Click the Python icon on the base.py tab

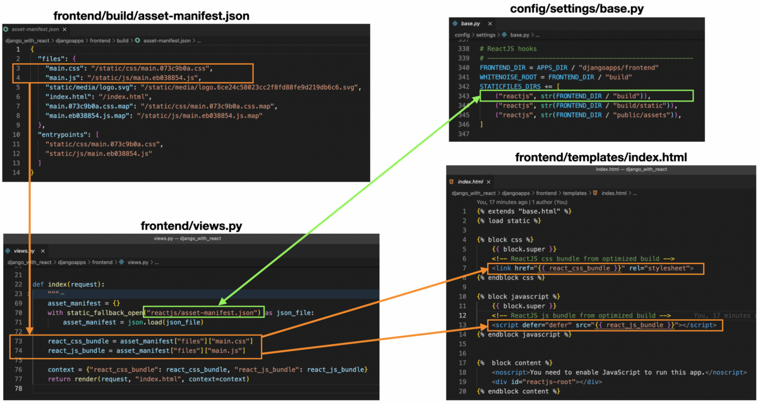click(x=455, y=24)
